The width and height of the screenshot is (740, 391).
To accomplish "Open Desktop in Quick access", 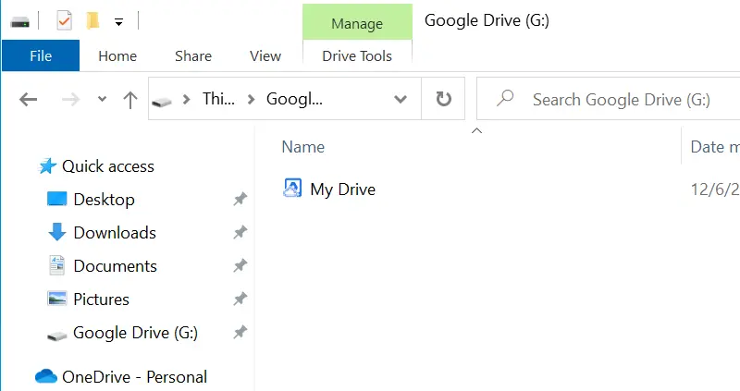I will click(104, 199).
